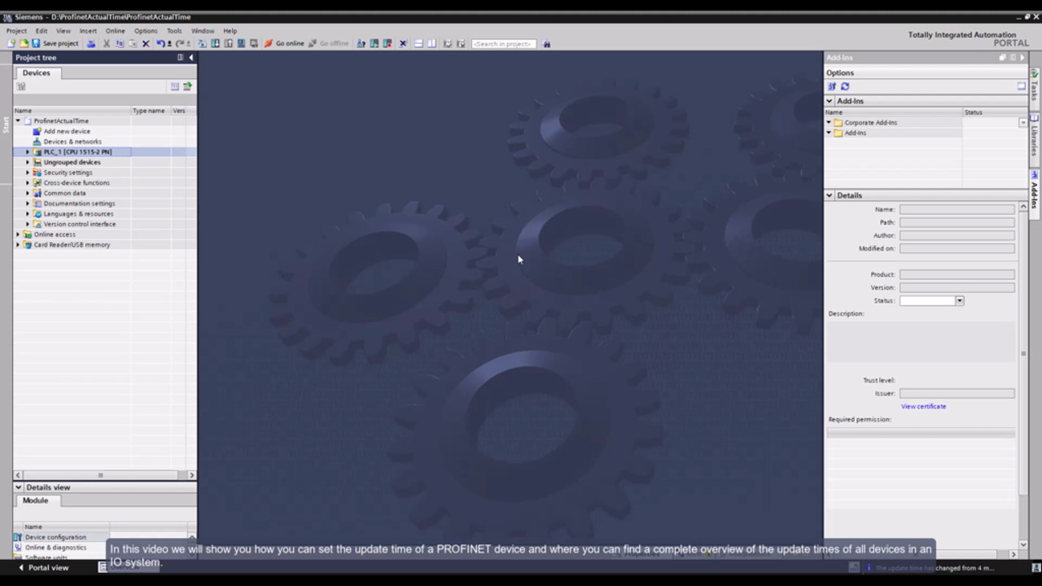The image size is (1042, 586).
Task: Collapse the Details view section
Action: (18, 488)
